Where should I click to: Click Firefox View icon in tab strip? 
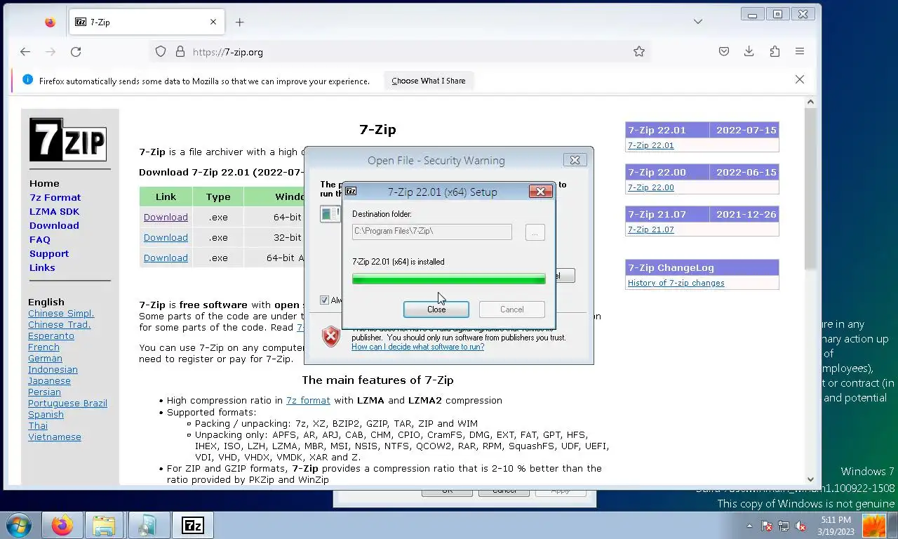click(x=50, y=22)
